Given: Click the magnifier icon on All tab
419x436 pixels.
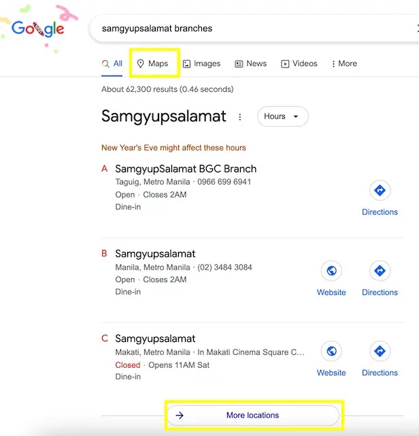Looking at the screenshot, I should (x=105, y=63).
